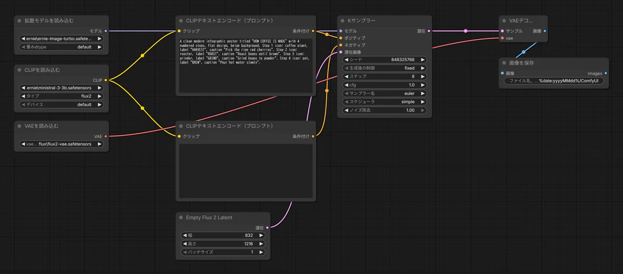Select next model with ernie-image-turbo right arrow

(100, 39)
